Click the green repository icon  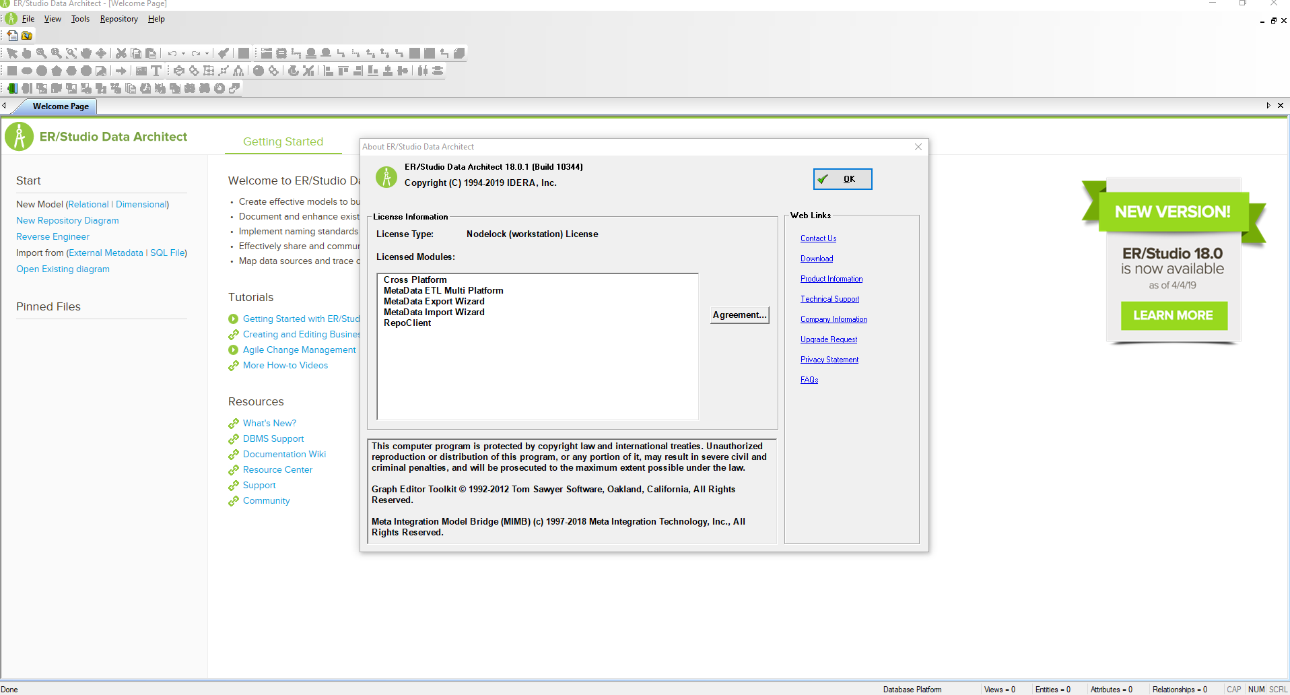pyautogui.click(x=12, y=88)
